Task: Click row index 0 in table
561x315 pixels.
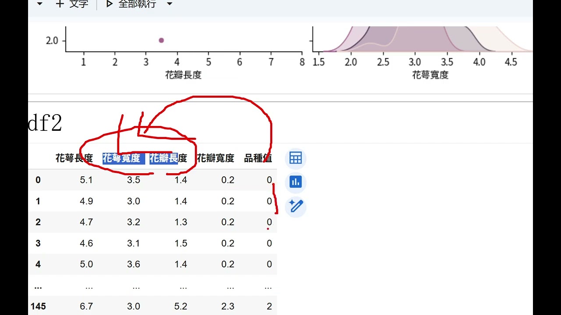Action: 38,180
